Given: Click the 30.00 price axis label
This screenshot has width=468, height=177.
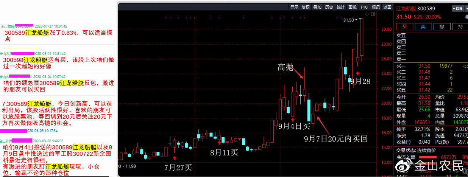Looking at the screenshot, I should 387,29.
